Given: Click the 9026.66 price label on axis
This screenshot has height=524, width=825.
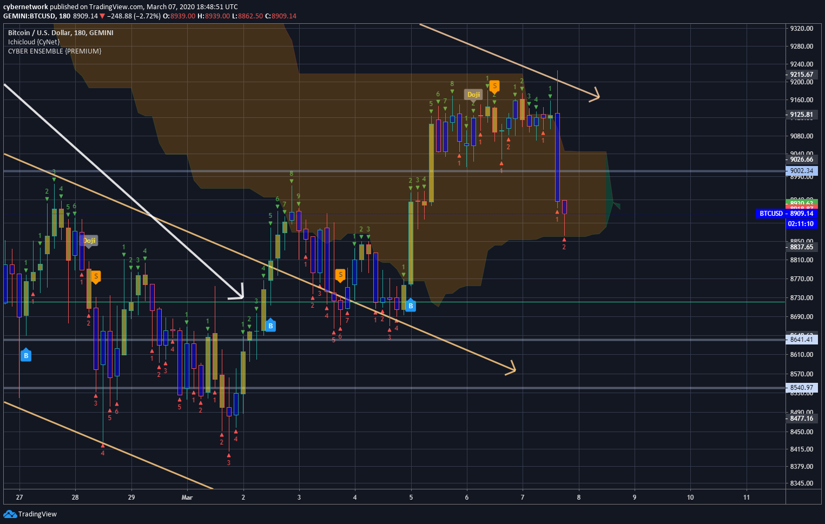Looking at the screenshot, I should click(801, 160).
